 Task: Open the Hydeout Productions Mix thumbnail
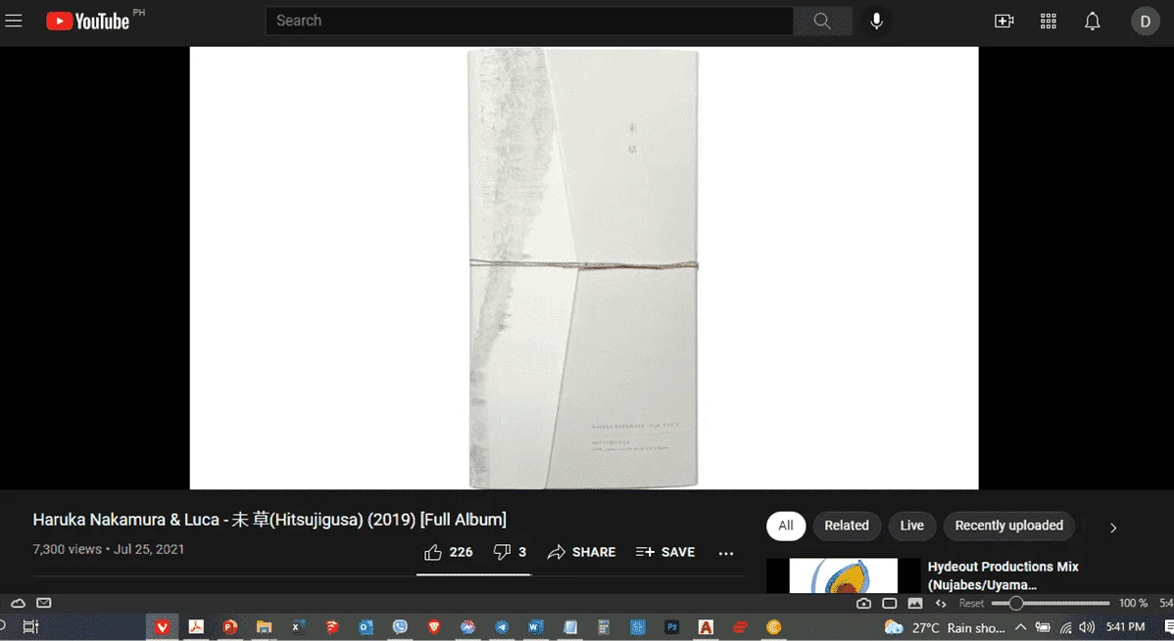843,576
